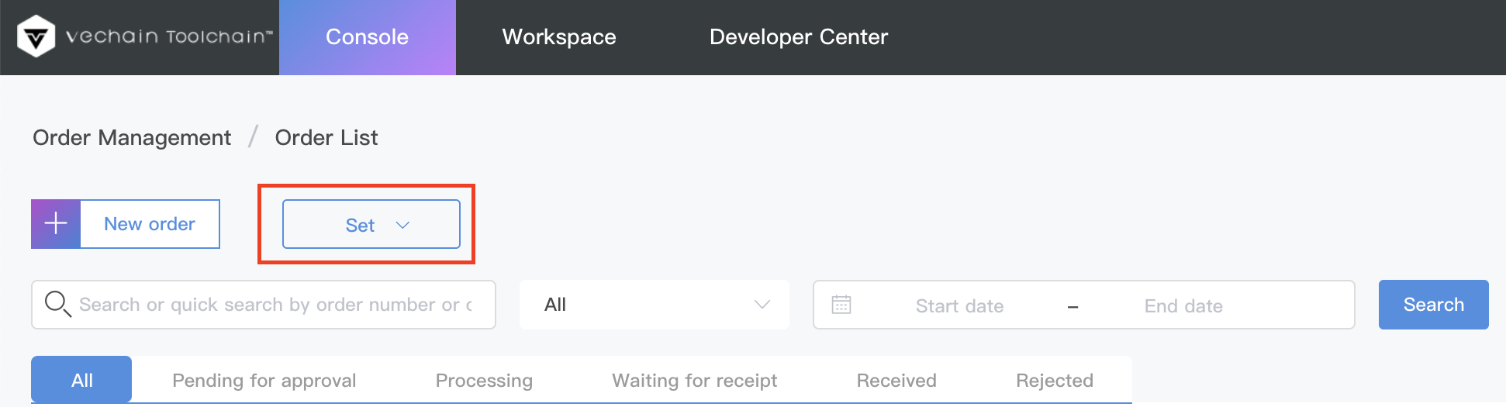The width and height of the screenshot is (1506, 407).
Task: View the Rejected orders tab
Action: click(x=1055, y=380)
